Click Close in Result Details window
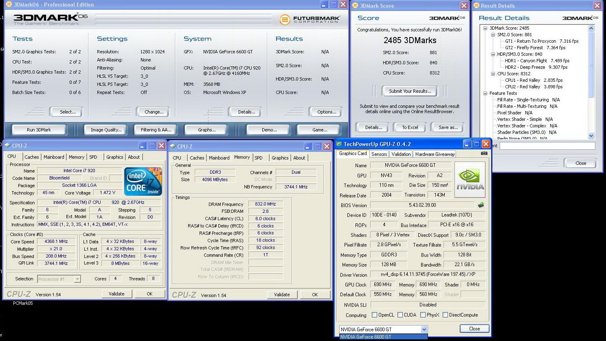Image resolution: width=606 pixels, height=341 pixels. click(x=581, y=163)
